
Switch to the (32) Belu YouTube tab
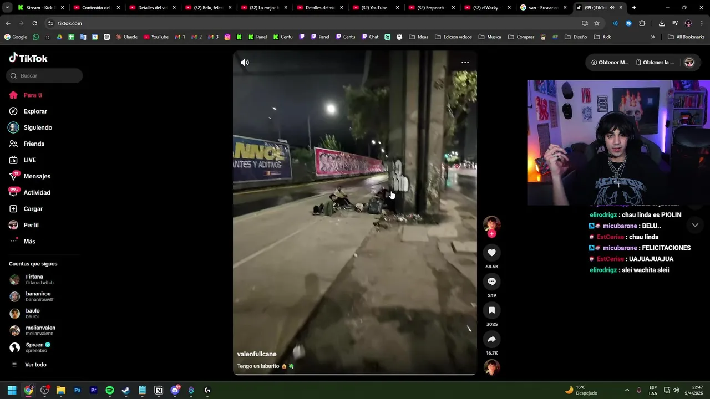(x=208, y=8)
